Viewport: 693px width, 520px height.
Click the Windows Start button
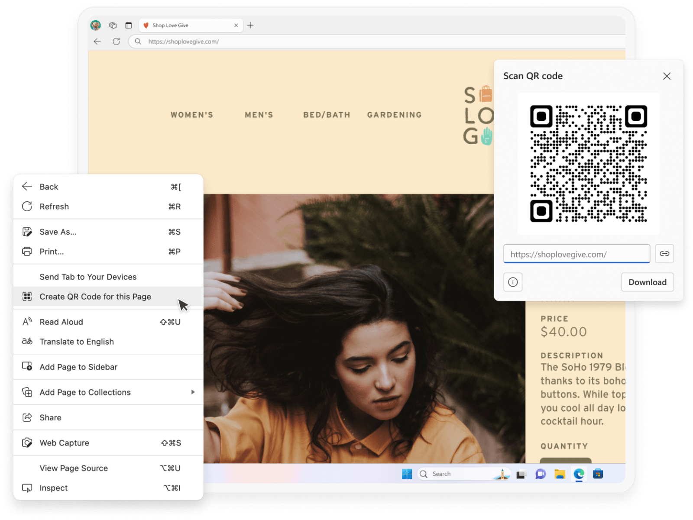(407, 474)
